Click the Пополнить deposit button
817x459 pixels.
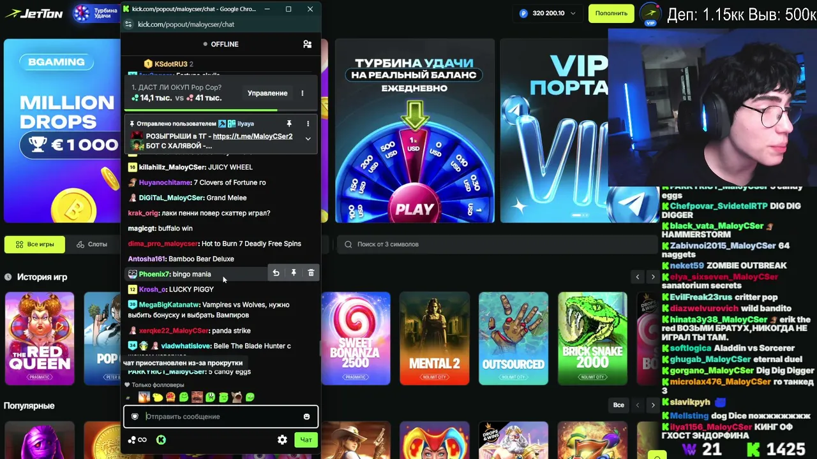[x=611, y=13]
